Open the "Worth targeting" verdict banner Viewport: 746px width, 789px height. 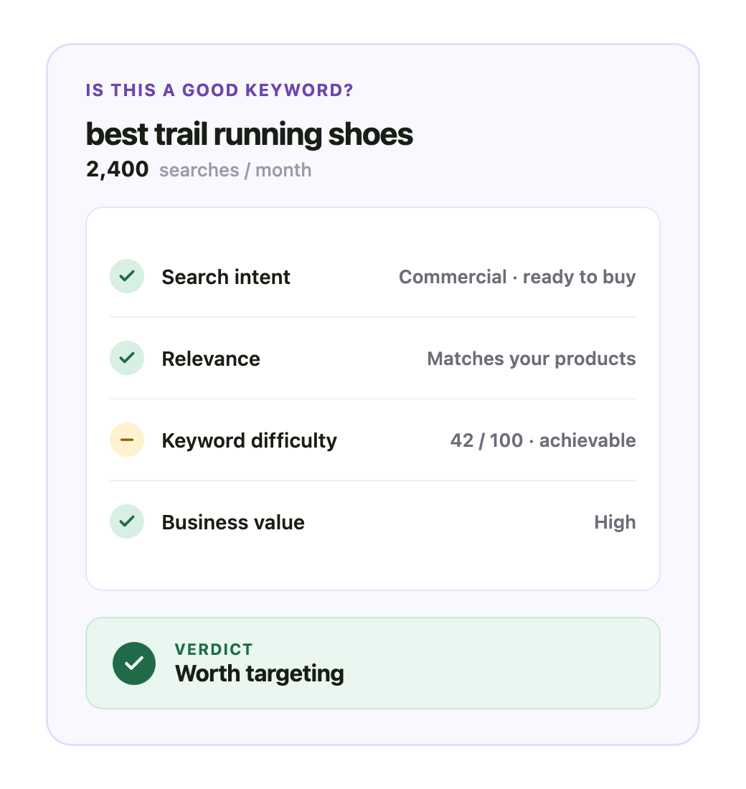click(x=372, y=663)
